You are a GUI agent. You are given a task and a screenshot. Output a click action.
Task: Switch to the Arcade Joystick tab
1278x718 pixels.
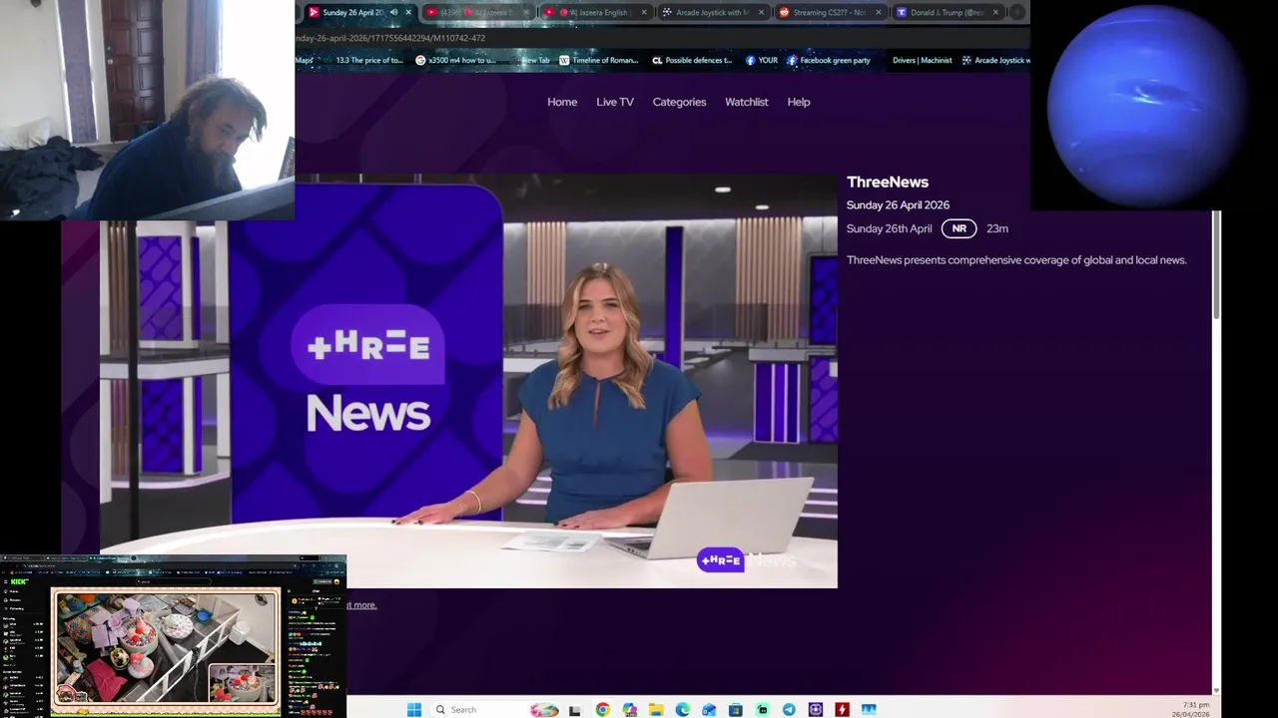point(713,13)
